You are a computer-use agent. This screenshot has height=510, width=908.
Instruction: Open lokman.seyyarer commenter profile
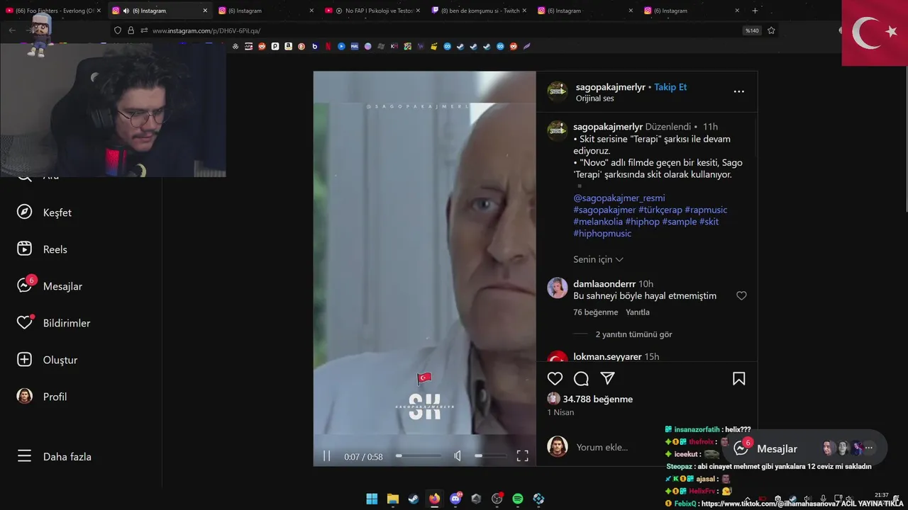point(607,356)
